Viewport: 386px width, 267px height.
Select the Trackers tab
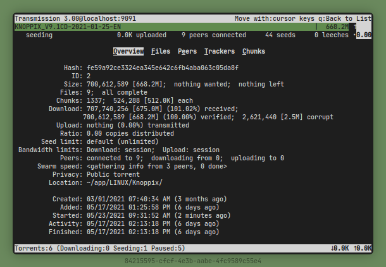pyautogui.click(x=220, y=51)
